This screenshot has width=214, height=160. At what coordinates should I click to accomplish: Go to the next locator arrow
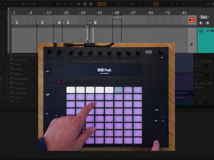click(x=208, y=23)
